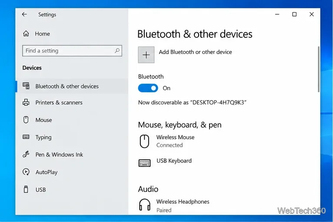The height and width of the screenshot is (222, 333).
Task: Click the printer icon in sidebar
Action: (26, 102)
